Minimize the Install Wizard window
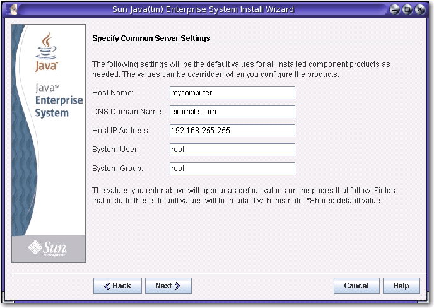Viewport: 434px width, 308px height. pos(395,9)
